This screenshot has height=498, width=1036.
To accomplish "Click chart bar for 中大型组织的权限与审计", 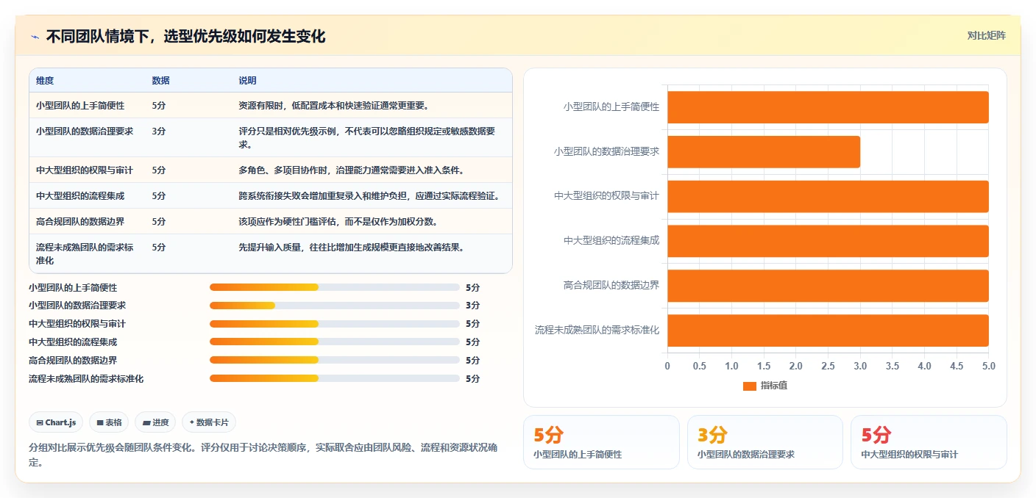I will pos(828,196).
